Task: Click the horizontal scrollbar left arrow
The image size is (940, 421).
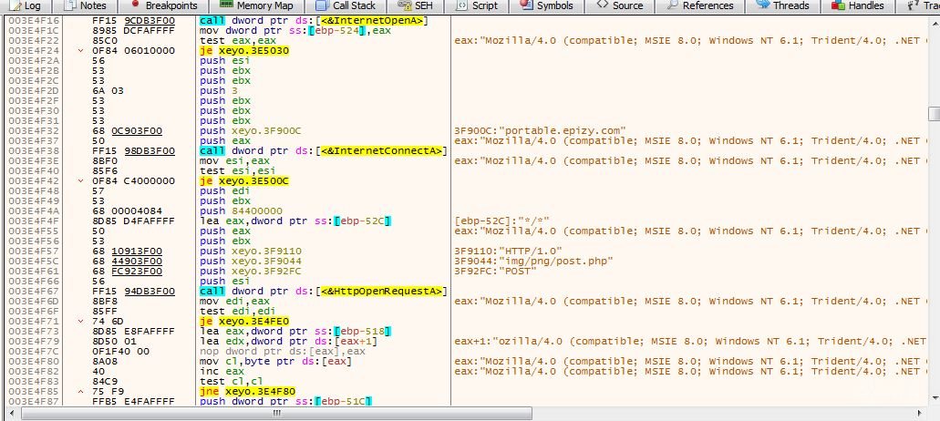Action: coord(12,413)
